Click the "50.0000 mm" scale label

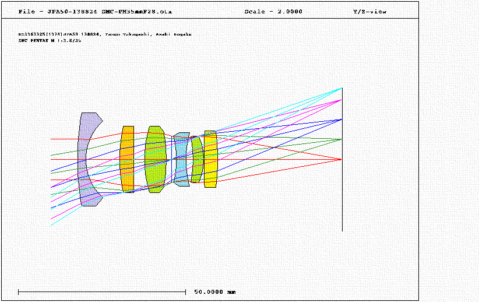[x=215, y=292]
